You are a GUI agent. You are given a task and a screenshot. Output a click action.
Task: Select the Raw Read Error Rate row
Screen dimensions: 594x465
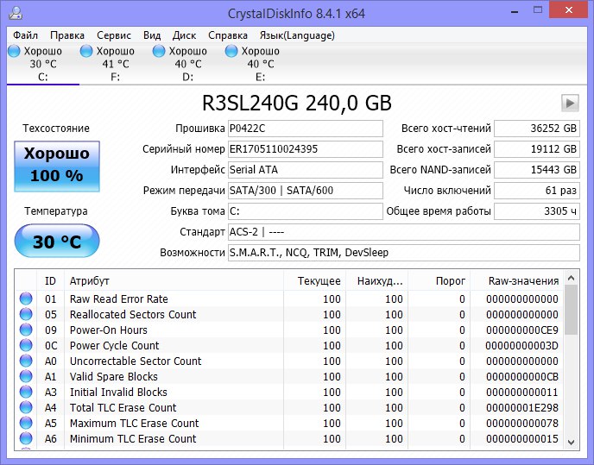pyautogui.click(x=289, y=298)
